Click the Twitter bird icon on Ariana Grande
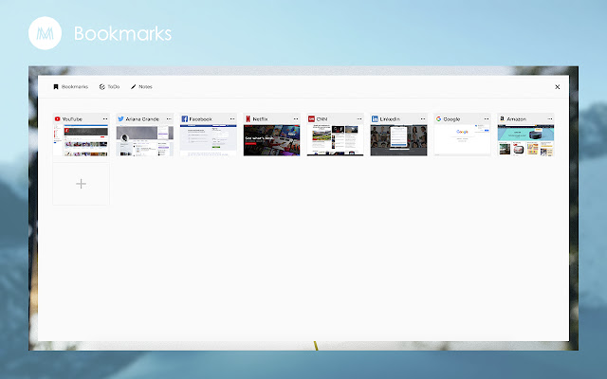Viewport: 607px width, 379px height. click(121, 119)
